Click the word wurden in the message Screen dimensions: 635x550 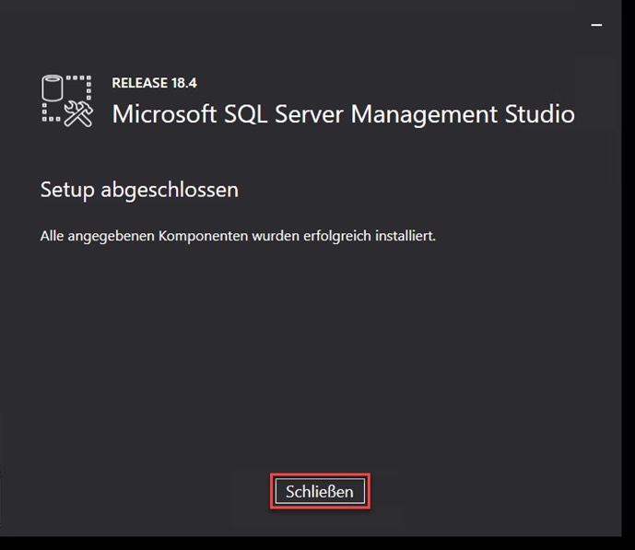[x=276, y=236]
